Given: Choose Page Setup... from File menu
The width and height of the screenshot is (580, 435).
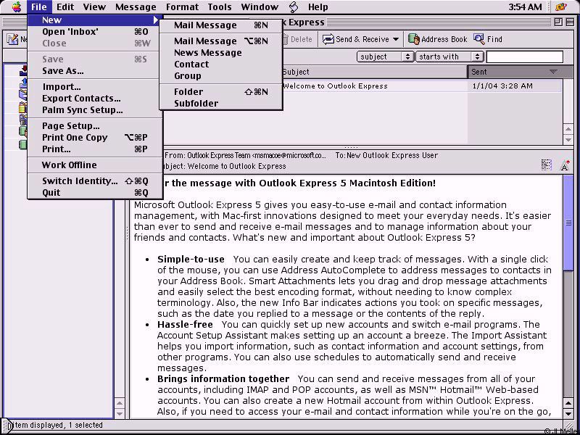Looking at the screenshot, I should (x=95, y=126).
